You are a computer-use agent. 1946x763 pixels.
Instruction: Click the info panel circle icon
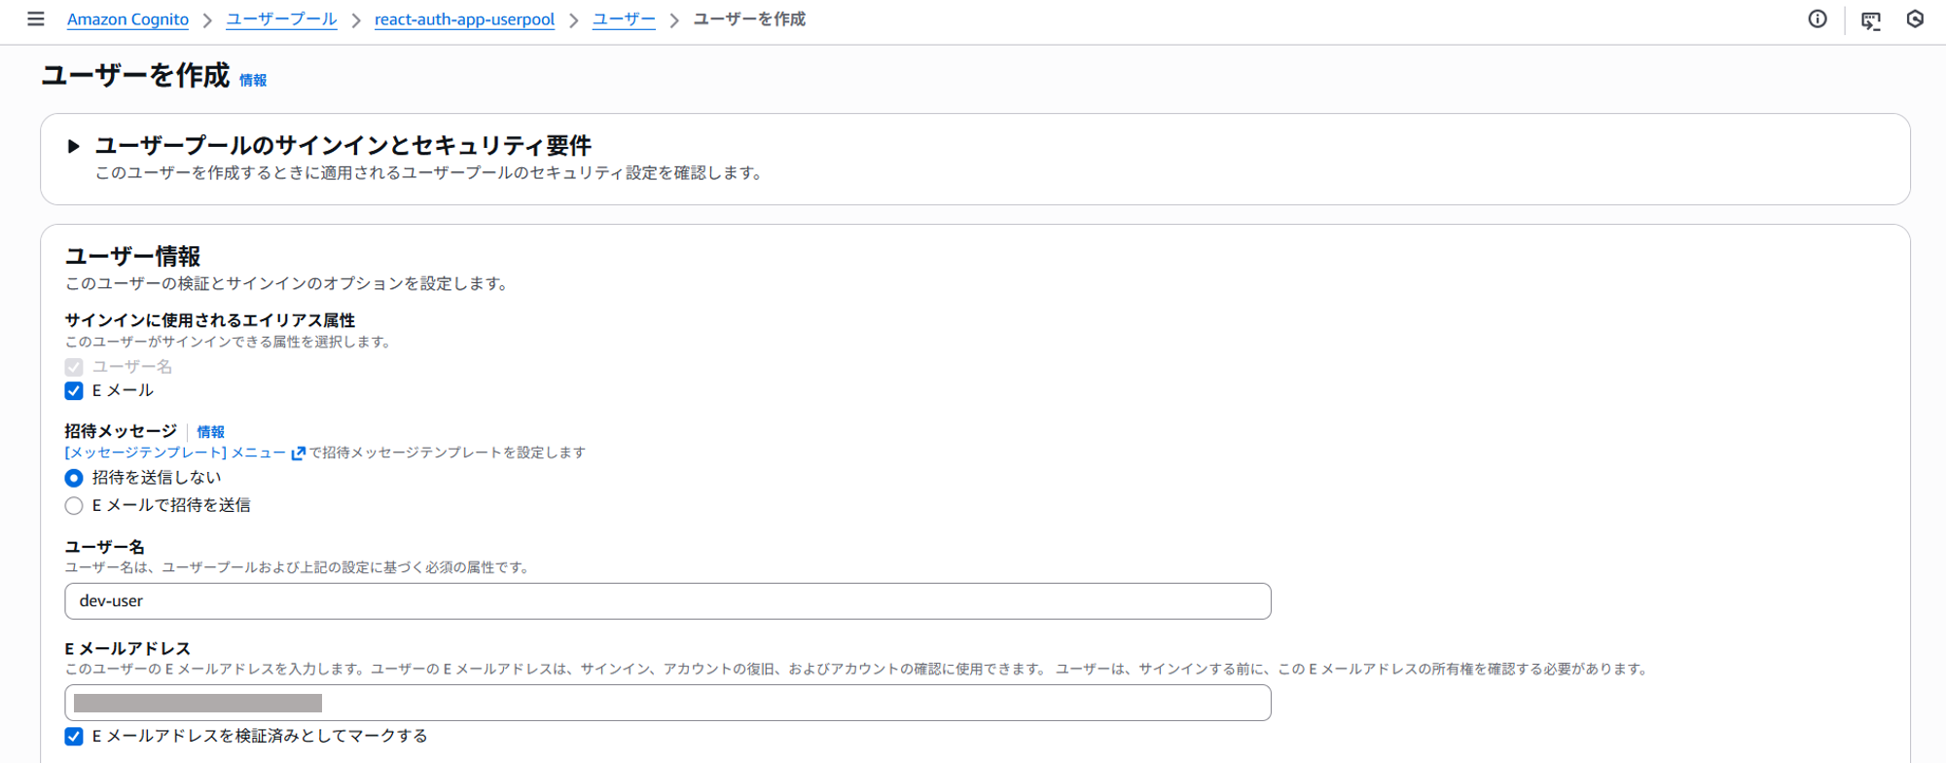point(1818,18)
